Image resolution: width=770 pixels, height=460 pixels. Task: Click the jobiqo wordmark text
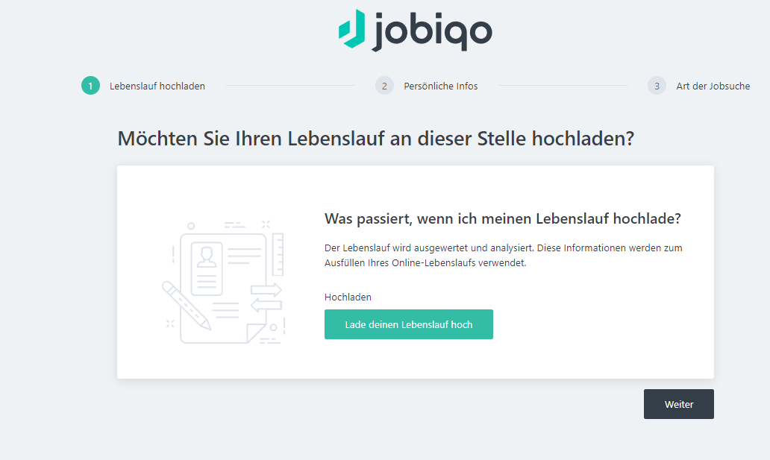click(432, 31)
